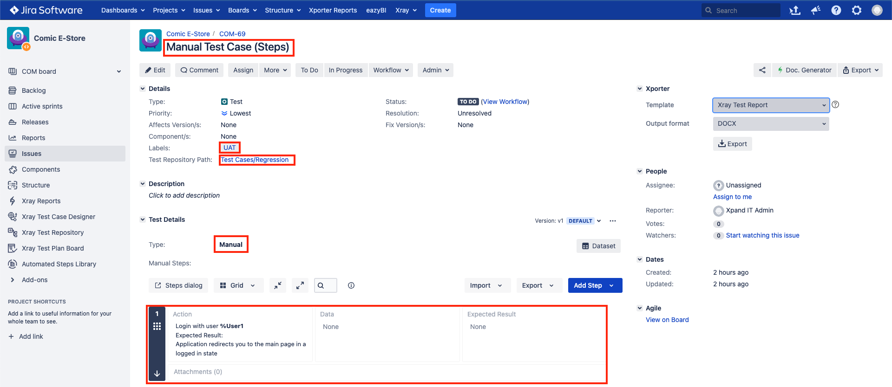Screen dimensions: 892x387
Task: Open the Administration gear menu
Action: (857, 10)
